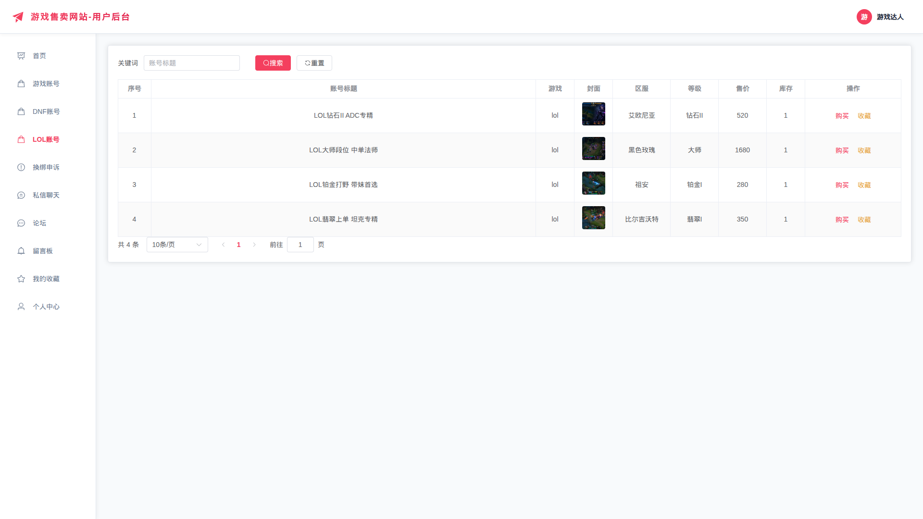Screen dimensions: 923x519
Task: Focus the 前往 page jump input
Action: (300, 245)
